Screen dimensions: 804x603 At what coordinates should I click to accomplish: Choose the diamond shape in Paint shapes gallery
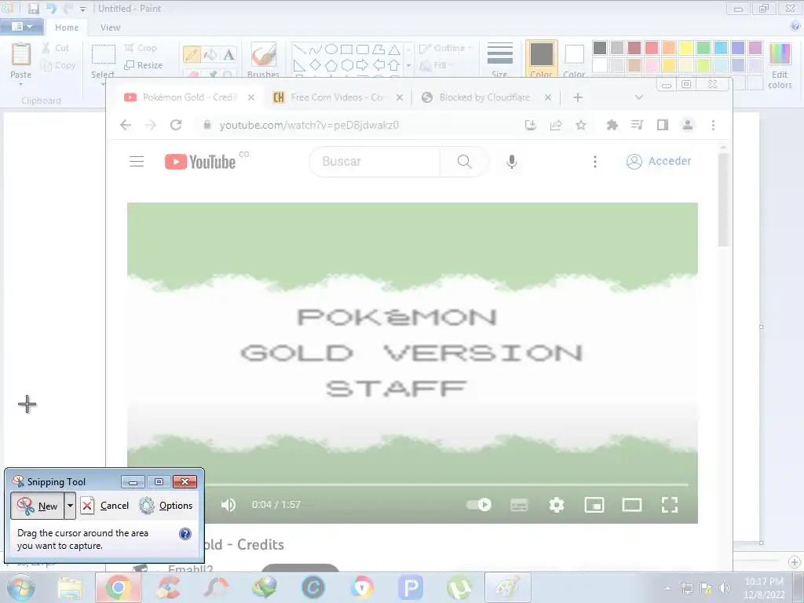(316, 65)
